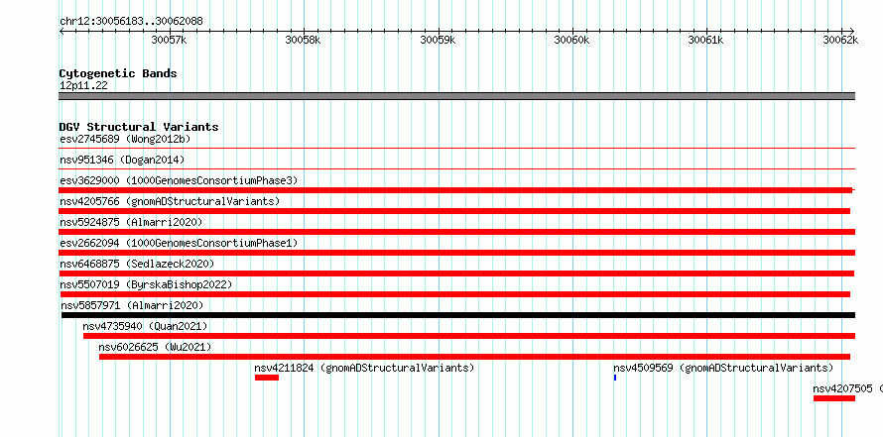883x437 pixels.
Task: Click the 30057k ruler tick label
Action: (170, 40)
